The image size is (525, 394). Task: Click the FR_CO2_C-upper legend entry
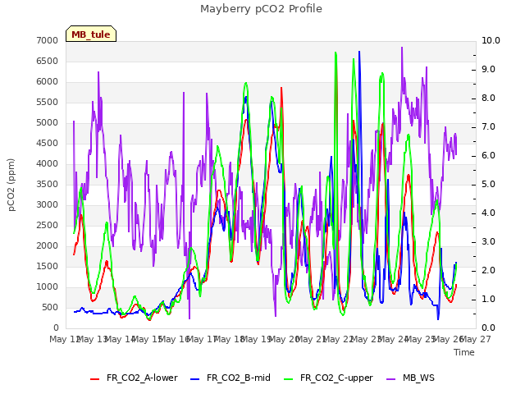[x=328, y=378]
